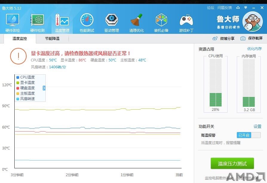Click the green 显卡温度 legend swatch
The image size is (267, 183).
click(18, 83)
